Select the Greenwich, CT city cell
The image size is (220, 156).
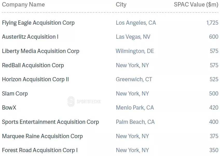point(134,79)
